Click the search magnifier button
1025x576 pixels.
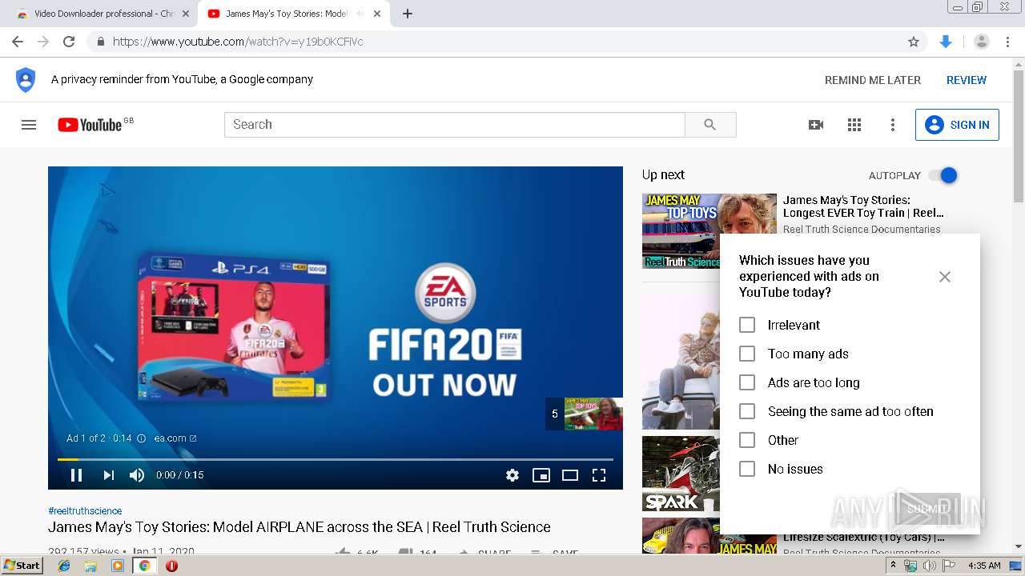(710, 125)
